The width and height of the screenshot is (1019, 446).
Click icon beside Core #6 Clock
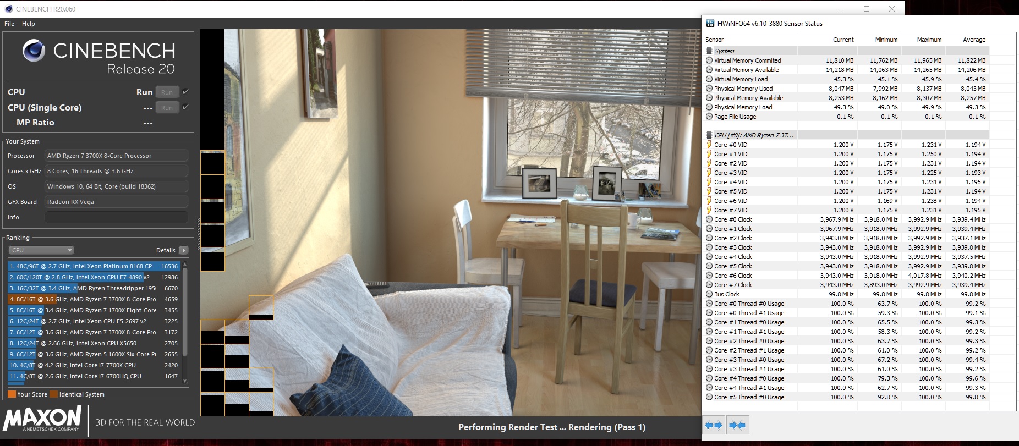[x=709, y=276]
